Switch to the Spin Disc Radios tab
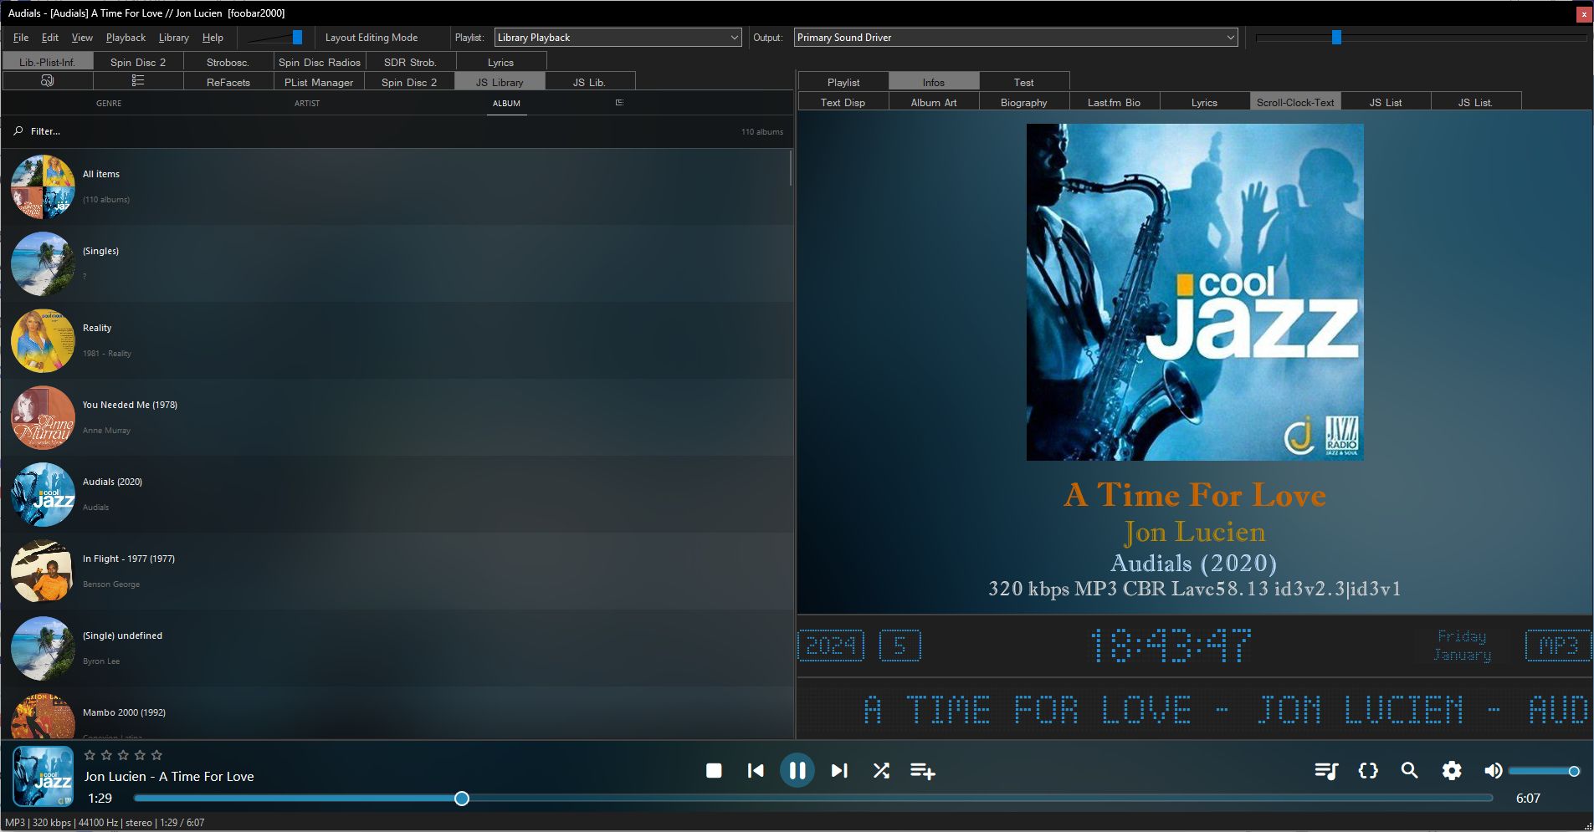Image resolution: width=1594 pixels, height=832 pixels. pos(320,62)
